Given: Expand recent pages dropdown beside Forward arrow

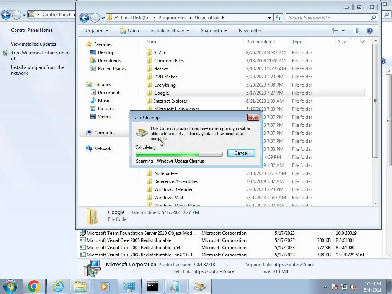Looking at the screenshot, I should [x=103, y=18].
